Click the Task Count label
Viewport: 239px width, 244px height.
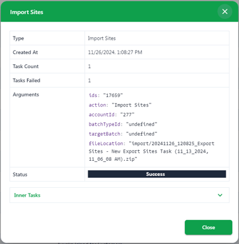26,66
